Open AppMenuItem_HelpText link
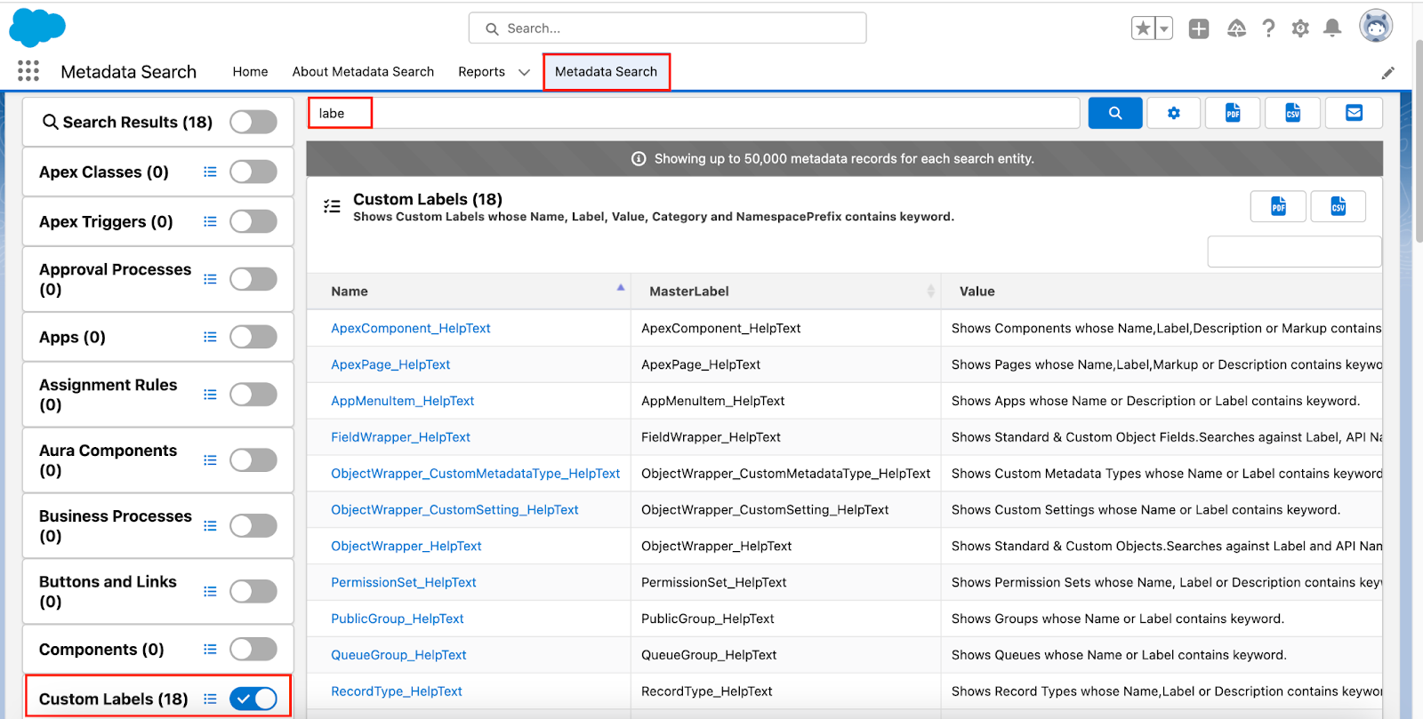 (402, 401)
